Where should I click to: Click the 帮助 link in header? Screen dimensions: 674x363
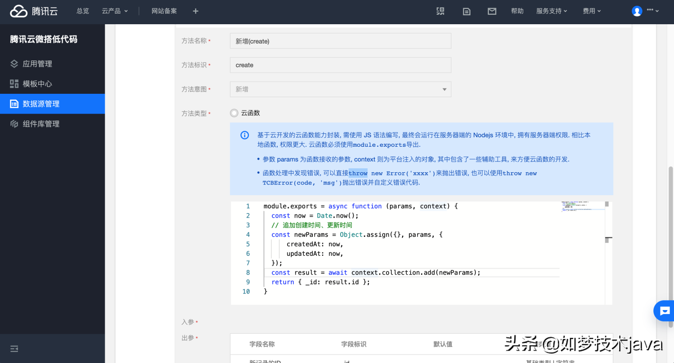[x=517, y=11]
